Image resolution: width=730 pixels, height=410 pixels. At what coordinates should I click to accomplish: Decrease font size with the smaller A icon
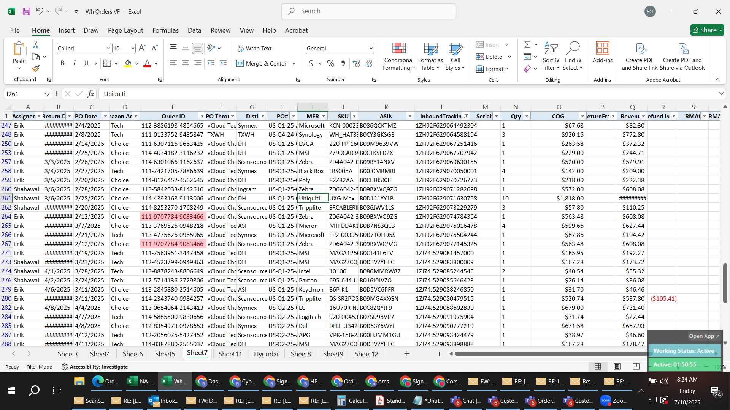point(154,48)
